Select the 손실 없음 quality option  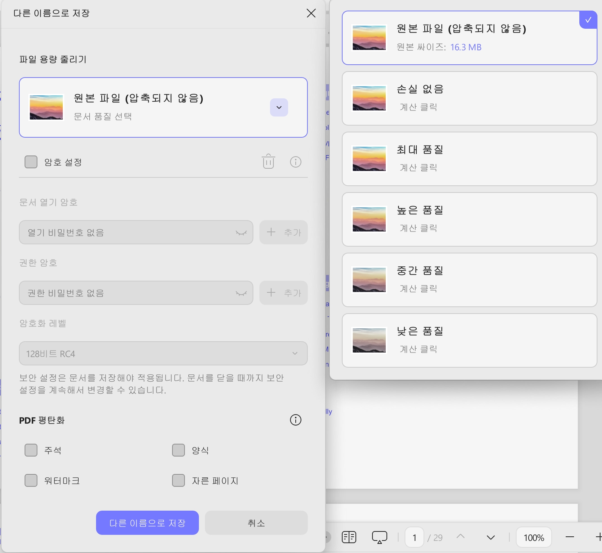(x=470, y=98)
